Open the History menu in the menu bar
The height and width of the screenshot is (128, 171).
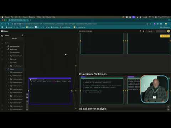click(x=25, y=17)
